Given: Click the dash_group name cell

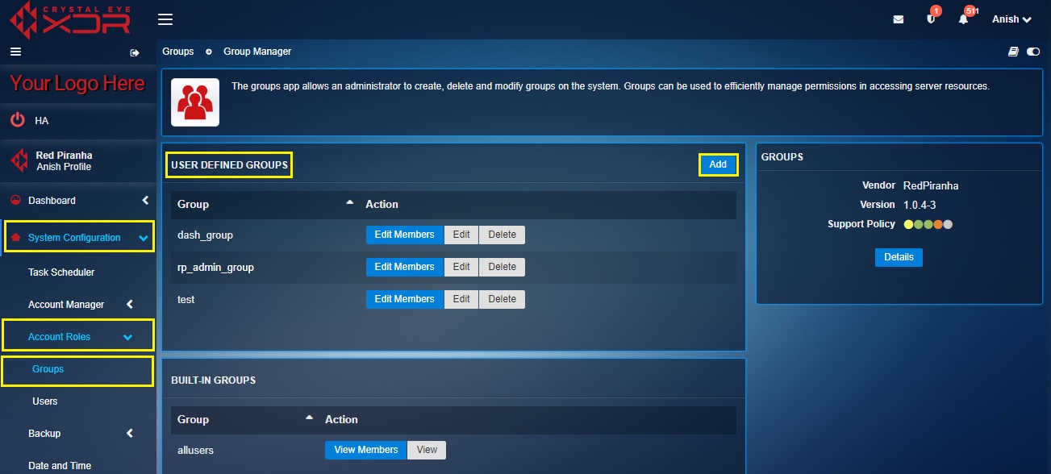Looking at the screenshot, I should pos(205,235).
